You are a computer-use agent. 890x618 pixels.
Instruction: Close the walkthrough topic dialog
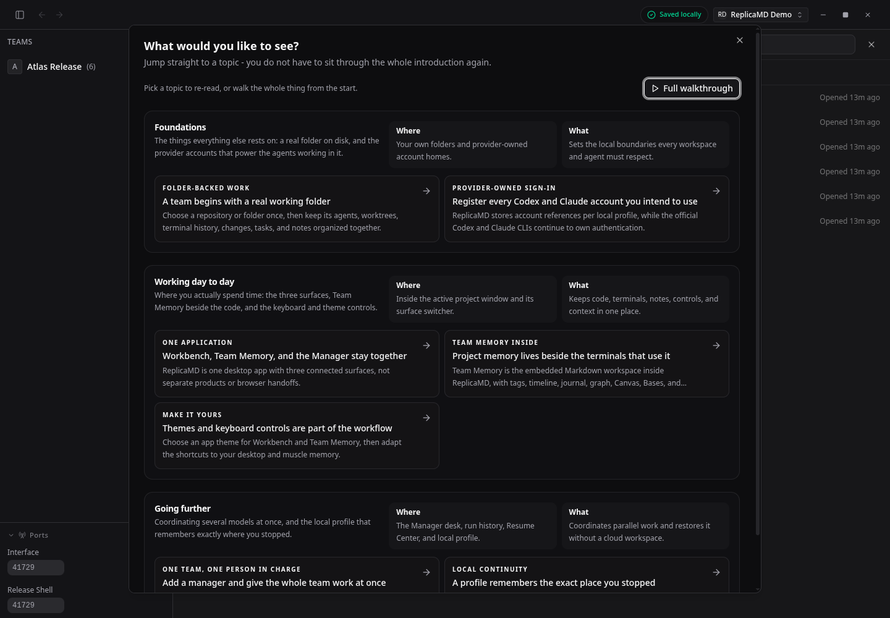coord(740,40)
